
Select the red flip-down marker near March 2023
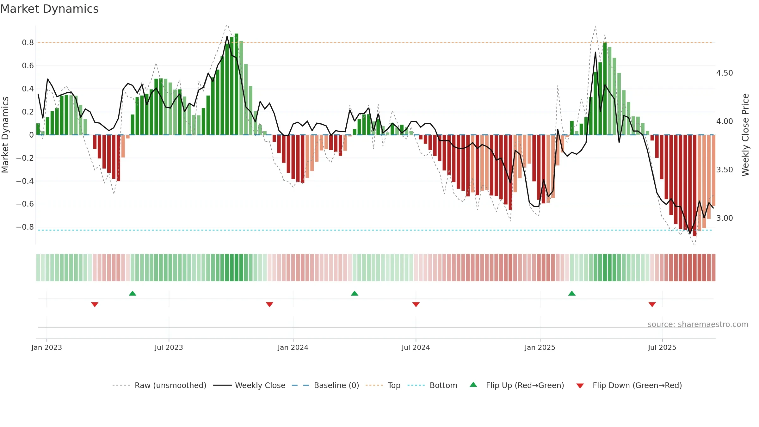[x=95, y=304]
